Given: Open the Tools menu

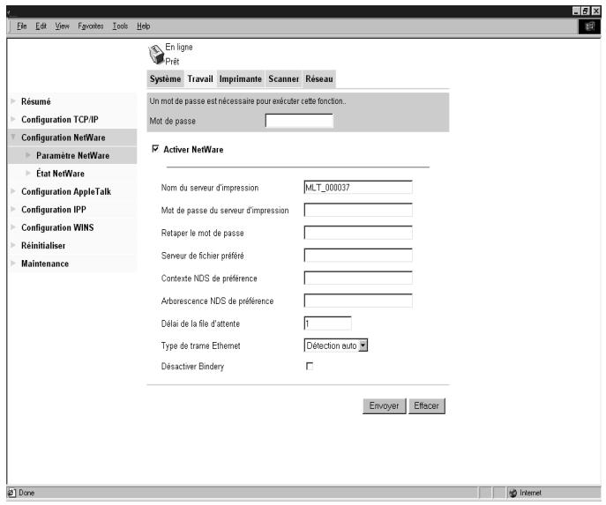Looking at the screenshot, I should (120, 26).
